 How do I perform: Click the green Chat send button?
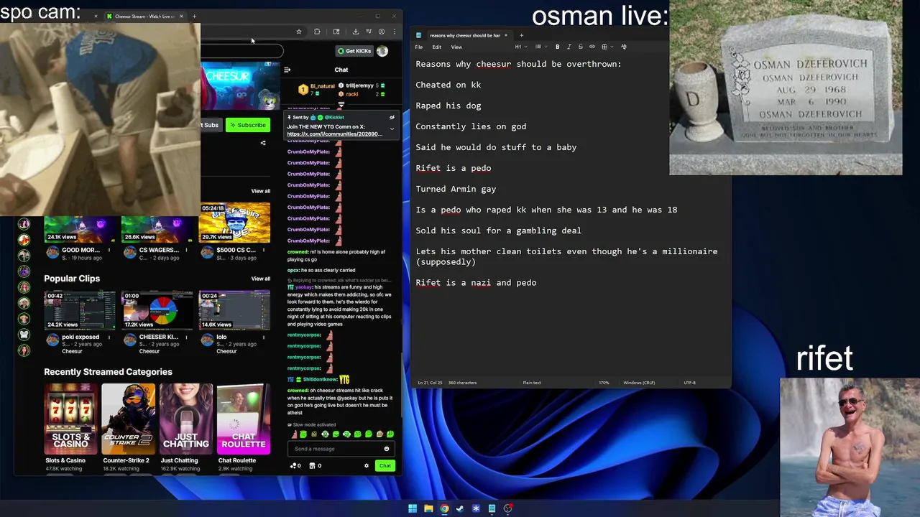click(385, 466)
